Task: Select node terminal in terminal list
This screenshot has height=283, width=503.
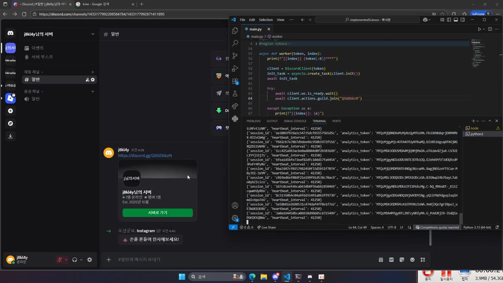Action: click(482, 128)
